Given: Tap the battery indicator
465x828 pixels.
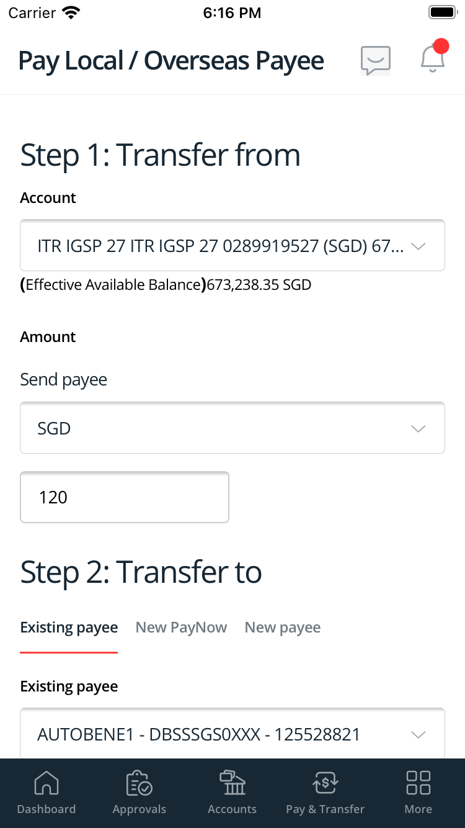Looking at the screenshot, I should pos(441,11).
